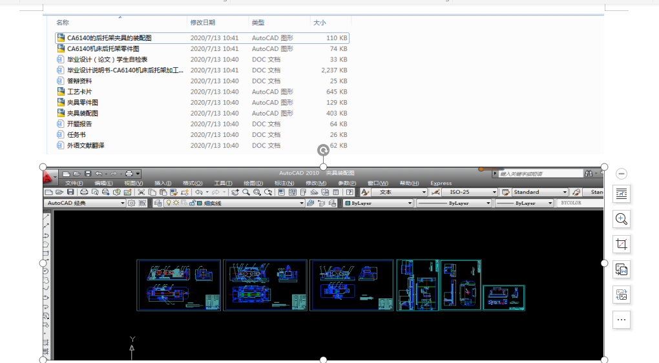Viewport: 659px width, 363px height.
Task: Open the ISO-25 dimension style dropdown
Action: [470, 192]
